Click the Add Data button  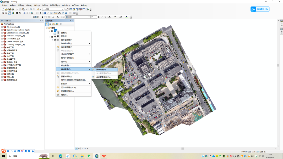(x=38, y=9)
